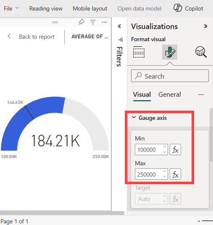Open the format pane more options ellipsis
Viewport: 213px width, 225px height.
click(x=201, y=95)
